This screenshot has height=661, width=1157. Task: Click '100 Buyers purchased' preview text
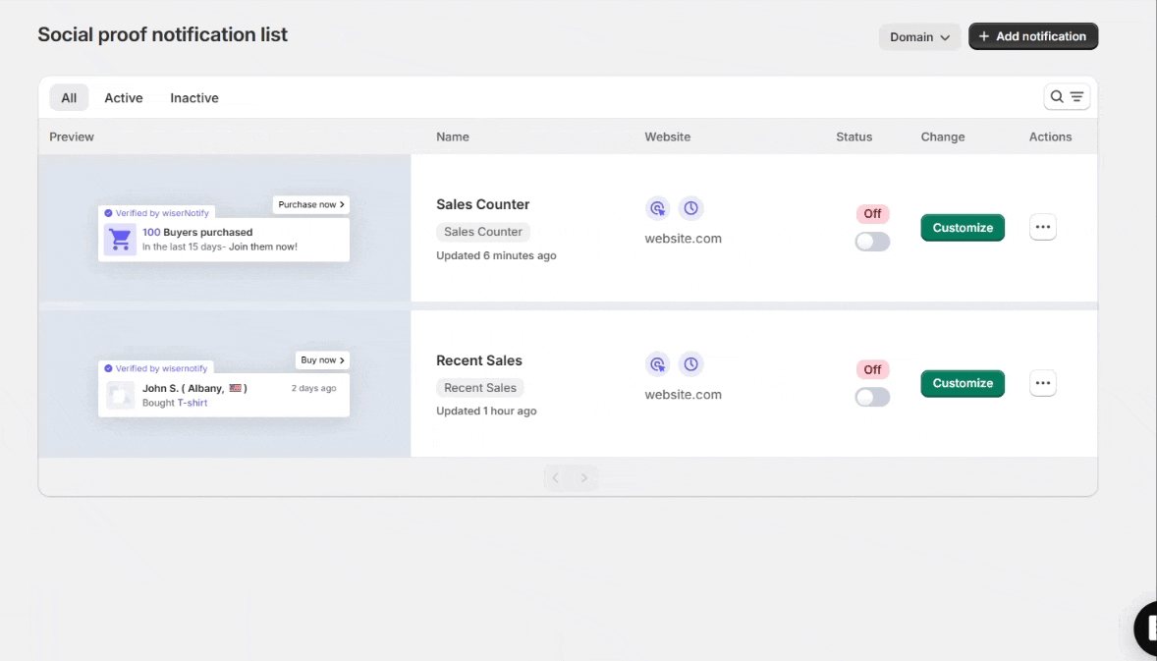click(x=197, y=232)
